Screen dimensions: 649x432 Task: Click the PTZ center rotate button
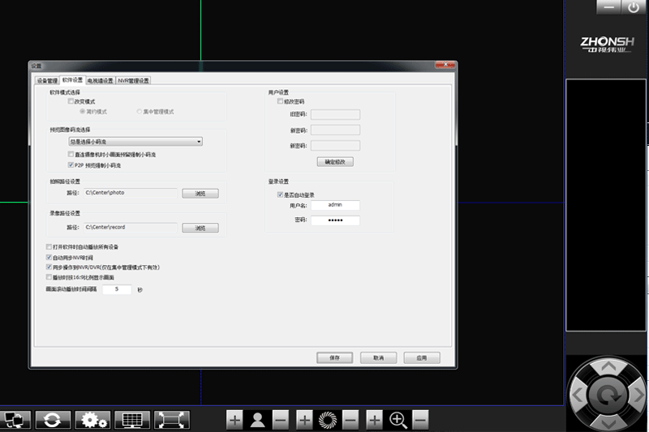[608, 396]
